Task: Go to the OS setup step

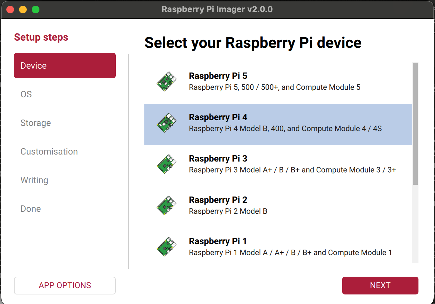Action: [26, 94]
